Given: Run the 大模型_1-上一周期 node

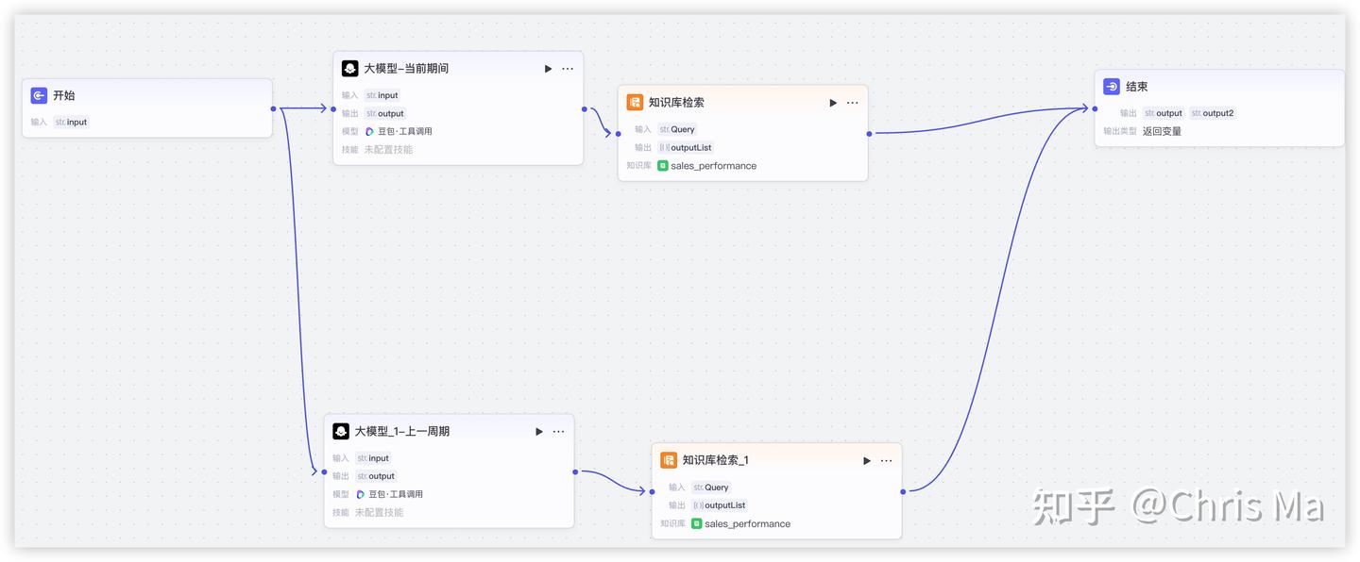Looking at the screenshot, I should [538, 431].
